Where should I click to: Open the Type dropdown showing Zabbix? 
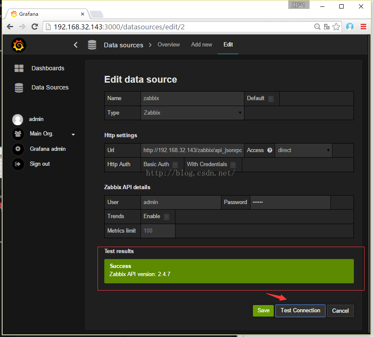pos(192,113)
